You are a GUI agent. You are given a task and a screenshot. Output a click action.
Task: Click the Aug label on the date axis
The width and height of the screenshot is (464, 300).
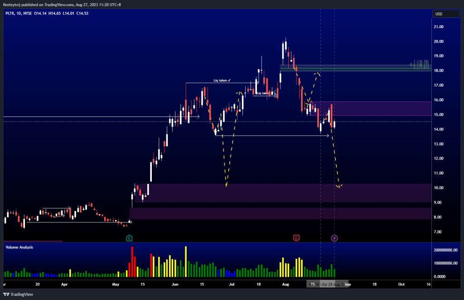[x=285, y=284]
